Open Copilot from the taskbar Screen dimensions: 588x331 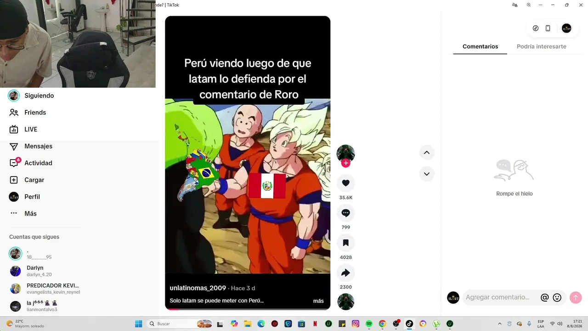234,324
